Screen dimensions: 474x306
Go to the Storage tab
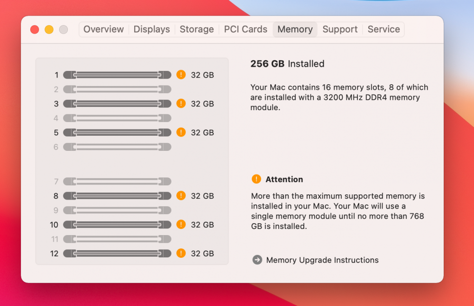197,29
